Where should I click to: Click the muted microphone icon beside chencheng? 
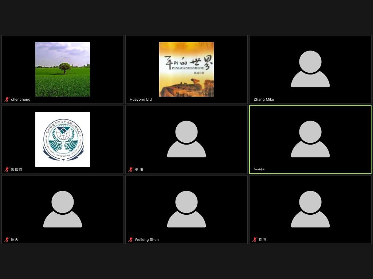click(x=7, y=100)
